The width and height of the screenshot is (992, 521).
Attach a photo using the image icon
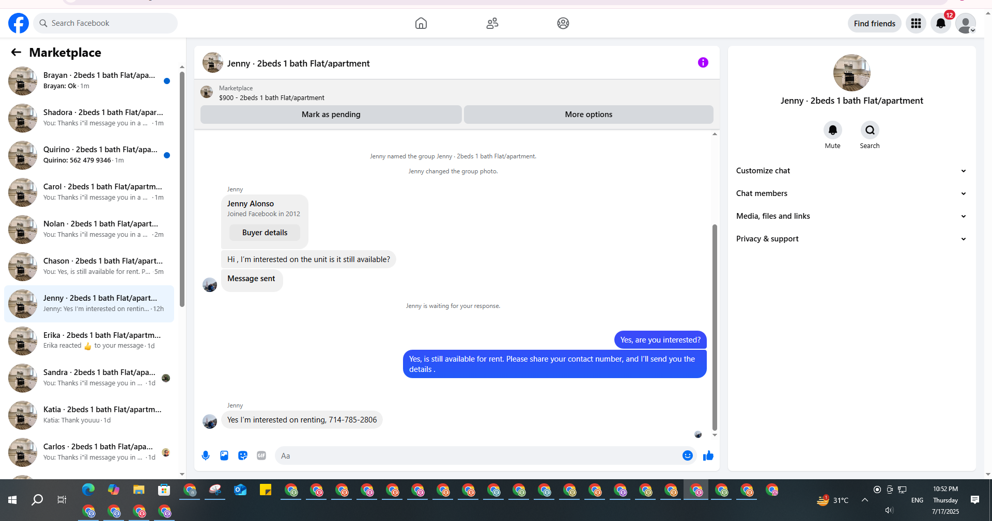coord(224,455)
